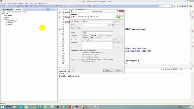Check the final modifier checkbox
This screenshot has width=194, height=109.
(90, 37)
